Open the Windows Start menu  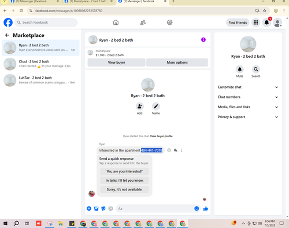[5, 223]
